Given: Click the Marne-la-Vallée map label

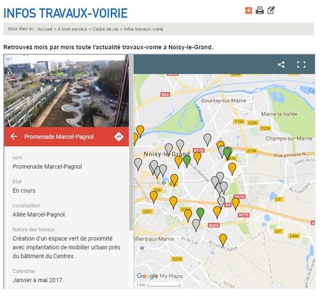Looking at the screenshot, I should coord(279,114).
